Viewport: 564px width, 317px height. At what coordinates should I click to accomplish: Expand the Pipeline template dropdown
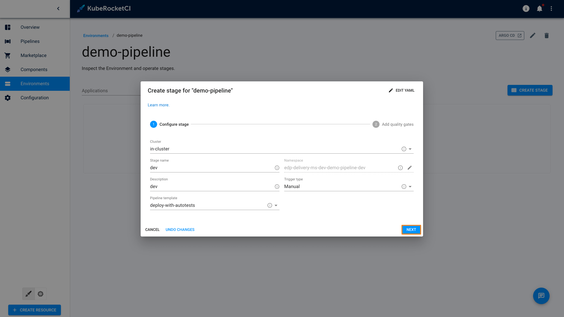tap(276, 205)
